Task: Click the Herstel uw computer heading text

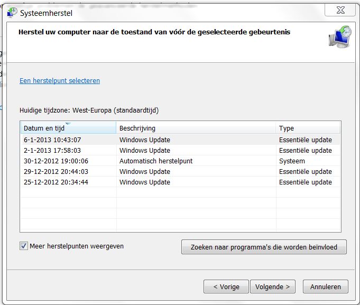Action: pos(154,32)
